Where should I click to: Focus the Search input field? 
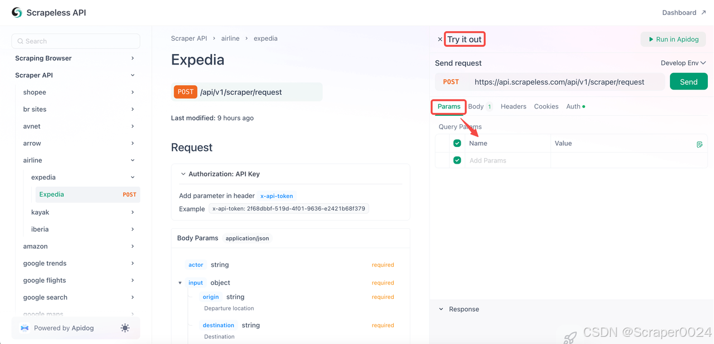76,41
